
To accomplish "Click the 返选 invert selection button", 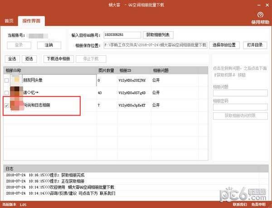I will point(29,59).
